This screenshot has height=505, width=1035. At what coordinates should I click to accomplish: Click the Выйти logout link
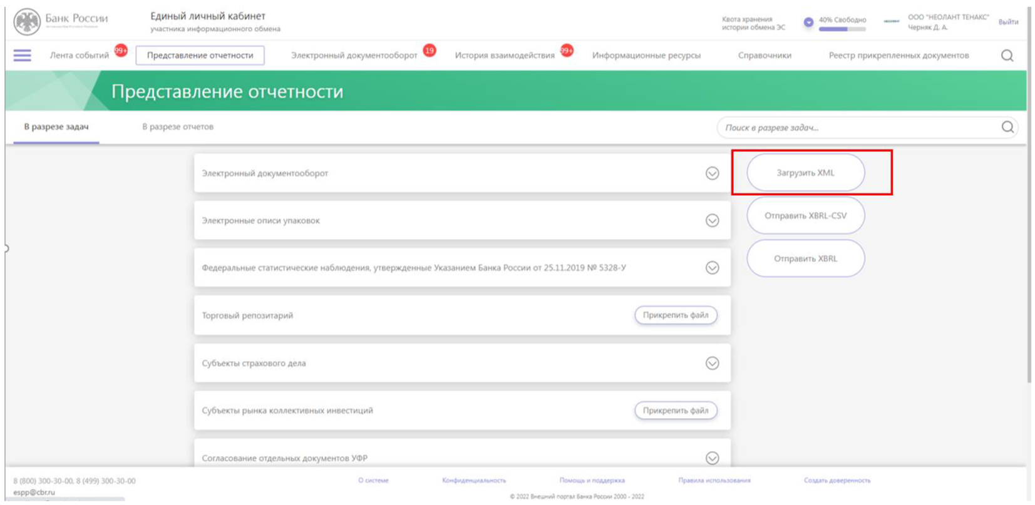tap(1007, 22)
